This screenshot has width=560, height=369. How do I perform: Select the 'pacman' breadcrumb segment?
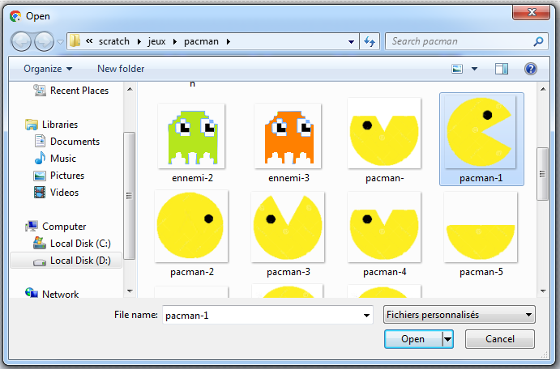coord(202,41)
